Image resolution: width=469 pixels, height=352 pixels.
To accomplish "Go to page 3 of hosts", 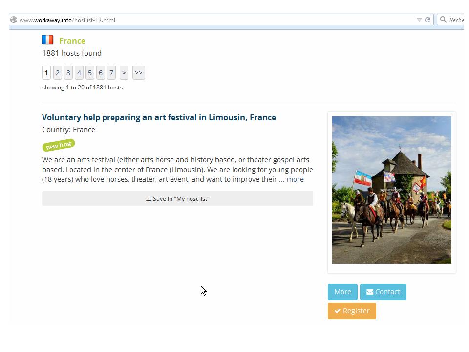I will tap(68, 73).
